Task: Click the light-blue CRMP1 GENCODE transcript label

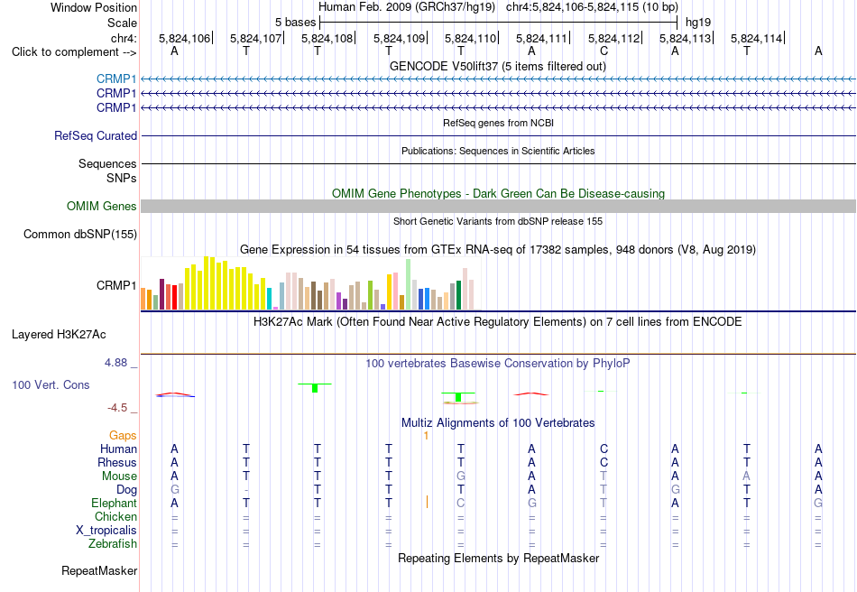Action: pyautogui.click(x=116, y=79)
